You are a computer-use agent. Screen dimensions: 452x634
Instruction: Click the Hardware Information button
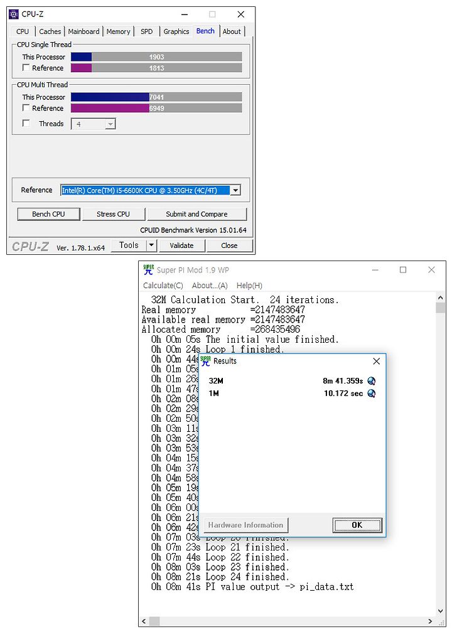tap(246, 525)
